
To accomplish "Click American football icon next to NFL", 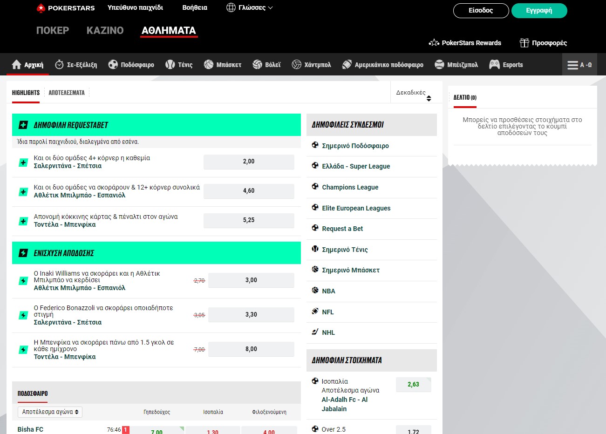I will click(x=315, y=311).
